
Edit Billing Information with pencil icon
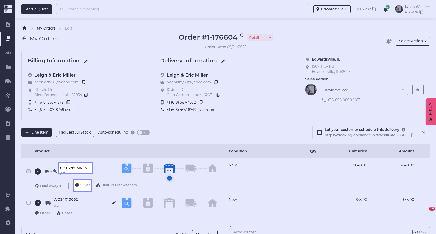pos(86,61)
